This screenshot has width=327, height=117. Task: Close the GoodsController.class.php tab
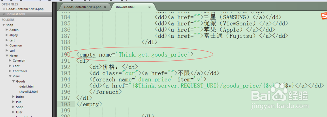(x=105, y=7)
